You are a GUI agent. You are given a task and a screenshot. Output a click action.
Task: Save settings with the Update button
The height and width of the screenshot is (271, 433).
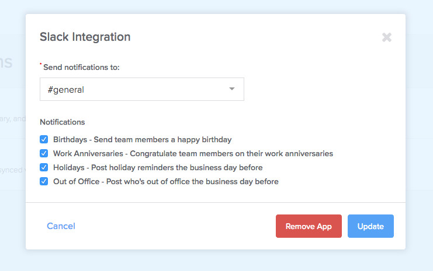click(x=370, y=226)
